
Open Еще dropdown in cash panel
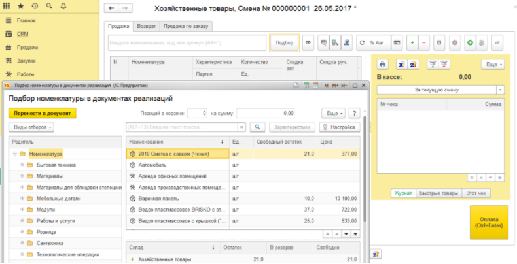tap(493, 65)
